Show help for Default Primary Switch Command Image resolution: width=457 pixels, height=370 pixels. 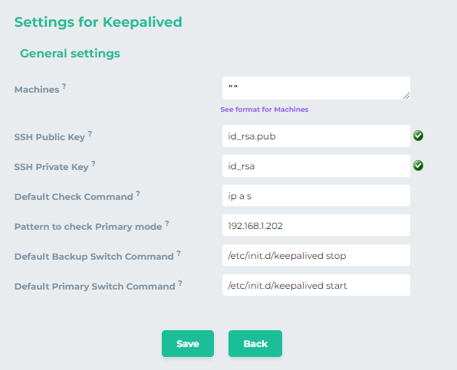(x=180, y=283)
